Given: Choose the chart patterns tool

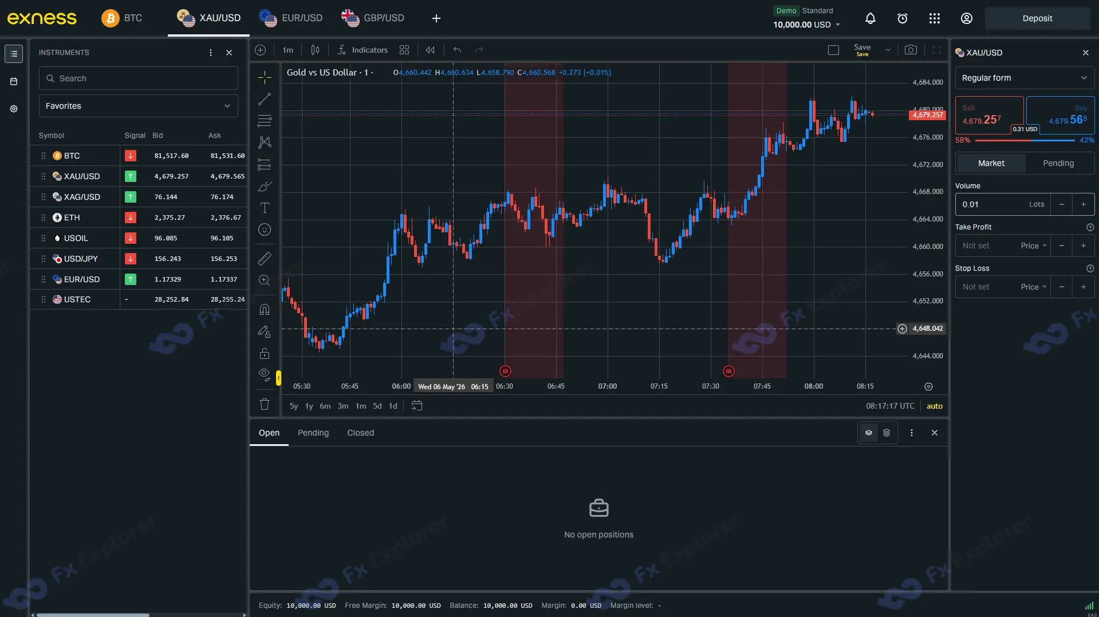Looking at the screenshot, I should tap(265, 143).
